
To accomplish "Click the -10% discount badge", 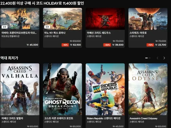I will click(x=65, y=45).
